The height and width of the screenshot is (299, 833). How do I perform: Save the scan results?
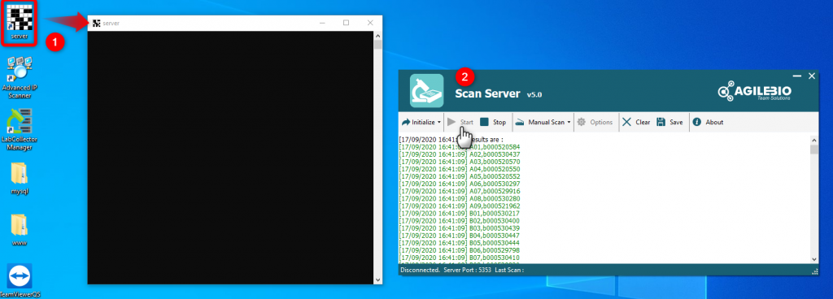pos(669,122)
